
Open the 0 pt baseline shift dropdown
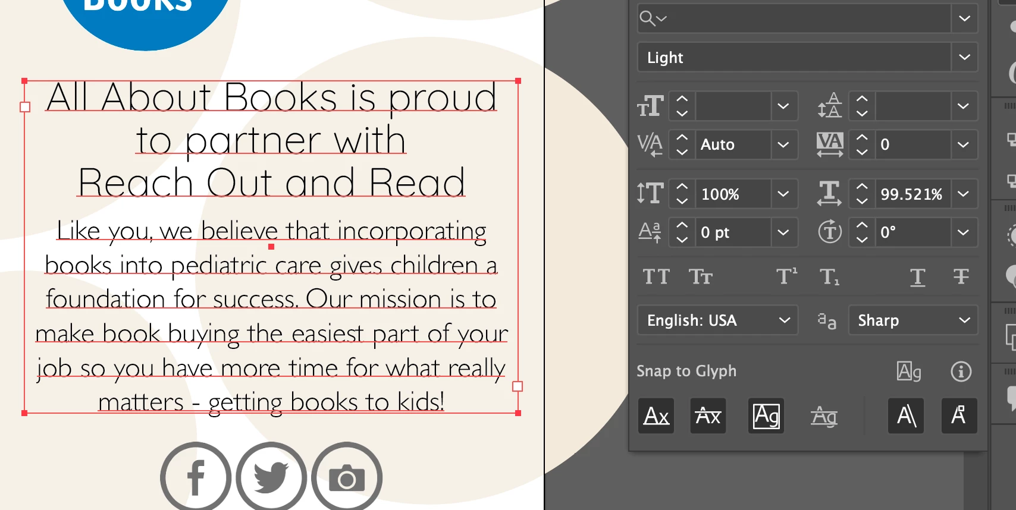coord(783,232)
